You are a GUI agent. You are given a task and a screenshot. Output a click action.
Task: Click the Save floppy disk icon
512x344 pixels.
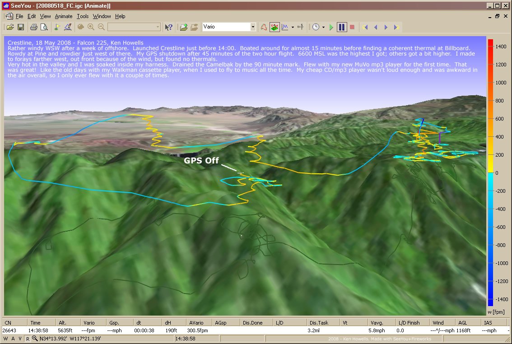click(x=20, y=27)
